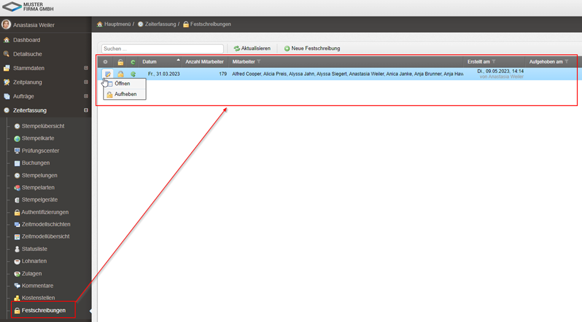Click the Aktualisieren refresh button
582x322 pixels.
tap(252, 48)
